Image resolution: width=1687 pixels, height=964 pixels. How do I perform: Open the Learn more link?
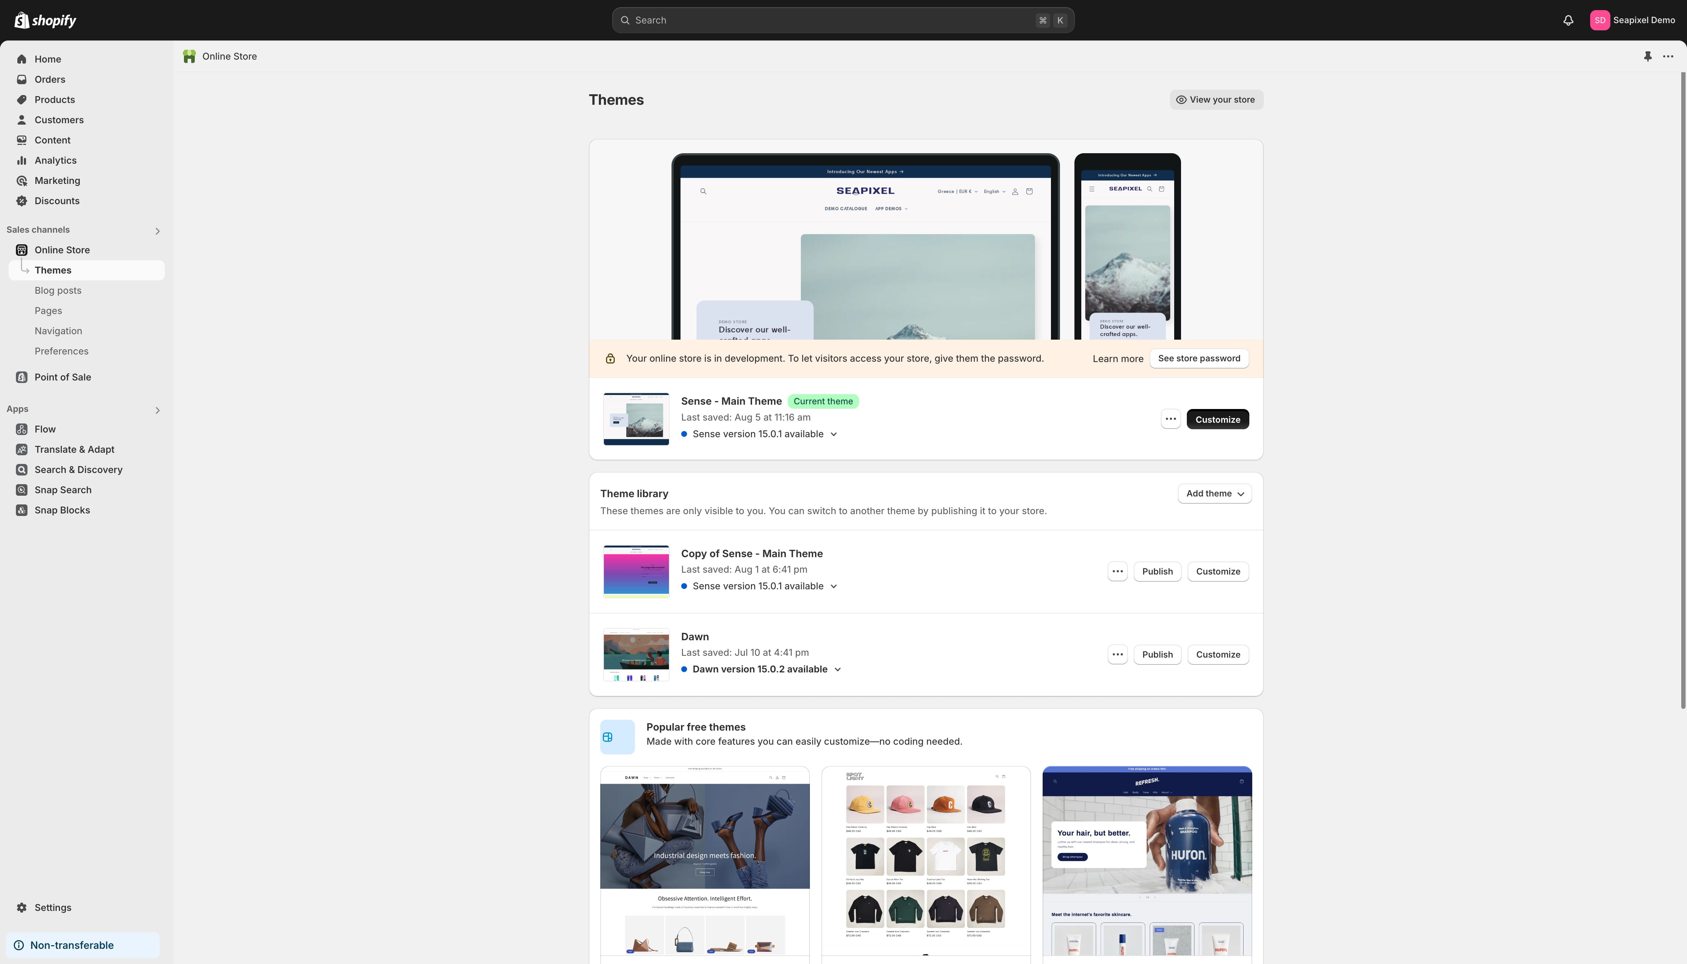click(x=1117, y=359)
